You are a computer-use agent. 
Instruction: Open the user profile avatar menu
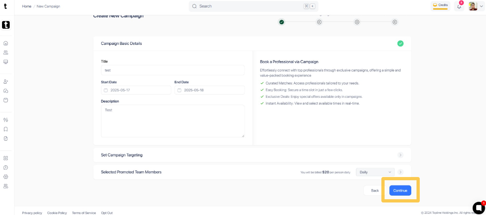click(475, 6)
